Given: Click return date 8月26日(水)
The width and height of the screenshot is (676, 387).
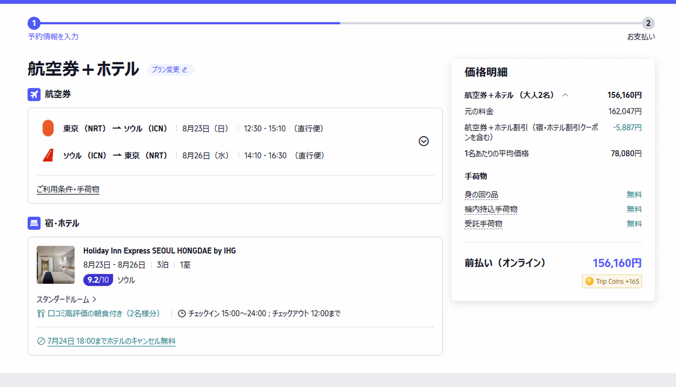Looking at the screenshot, I should (206, 155).
